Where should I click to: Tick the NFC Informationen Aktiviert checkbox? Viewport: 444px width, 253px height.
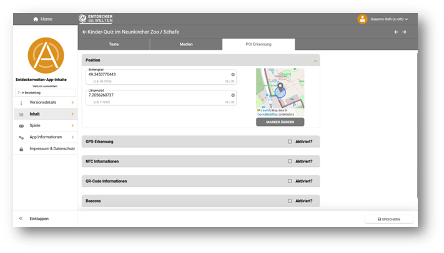point(290,161)
